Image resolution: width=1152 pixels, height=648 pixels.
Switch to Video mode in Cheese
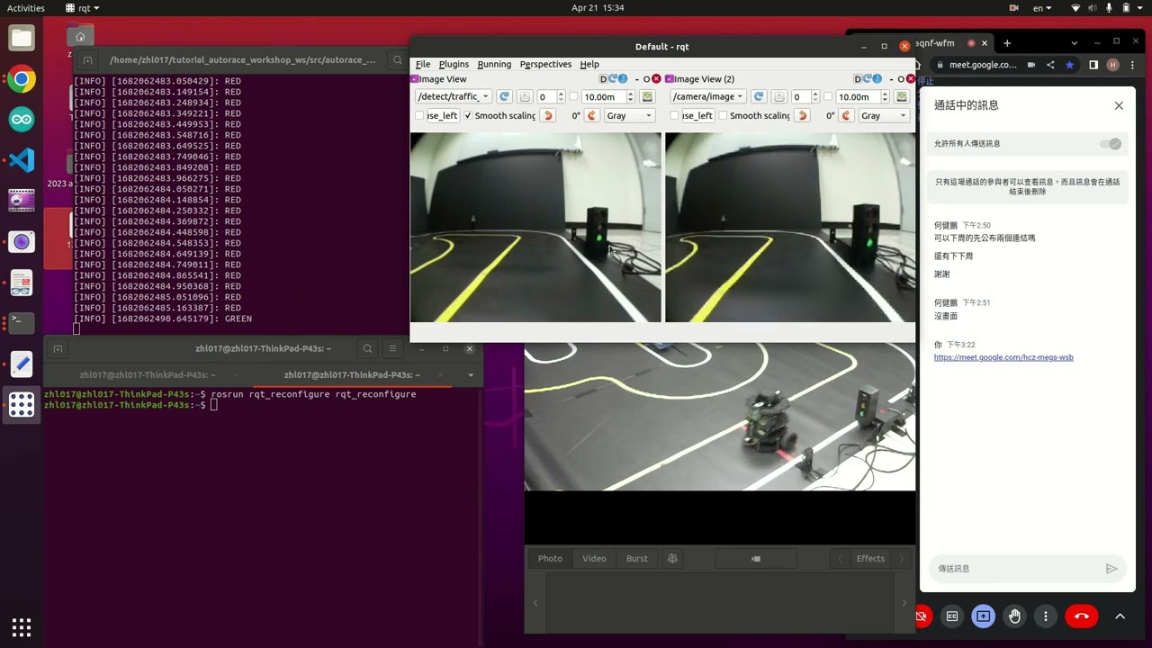click(x=594, y=558)
